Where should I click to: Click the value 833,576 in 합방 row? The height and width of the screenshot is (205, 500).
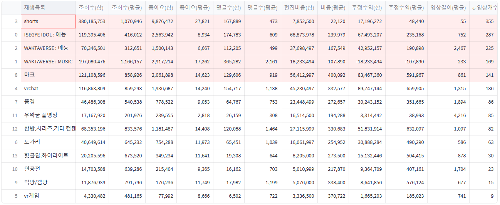pyautogui.click(x=127, y=129)
